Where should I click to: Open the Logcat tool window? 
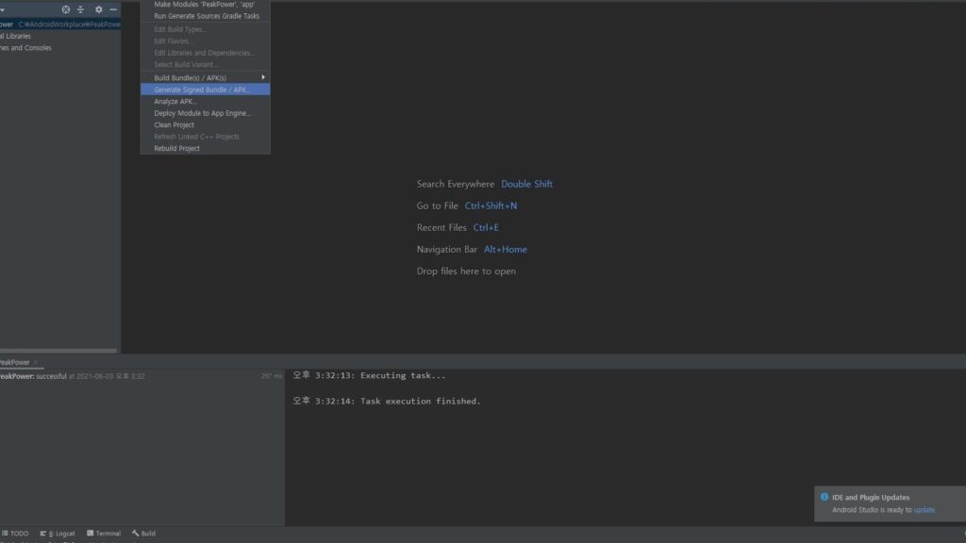tap(58, 534)
